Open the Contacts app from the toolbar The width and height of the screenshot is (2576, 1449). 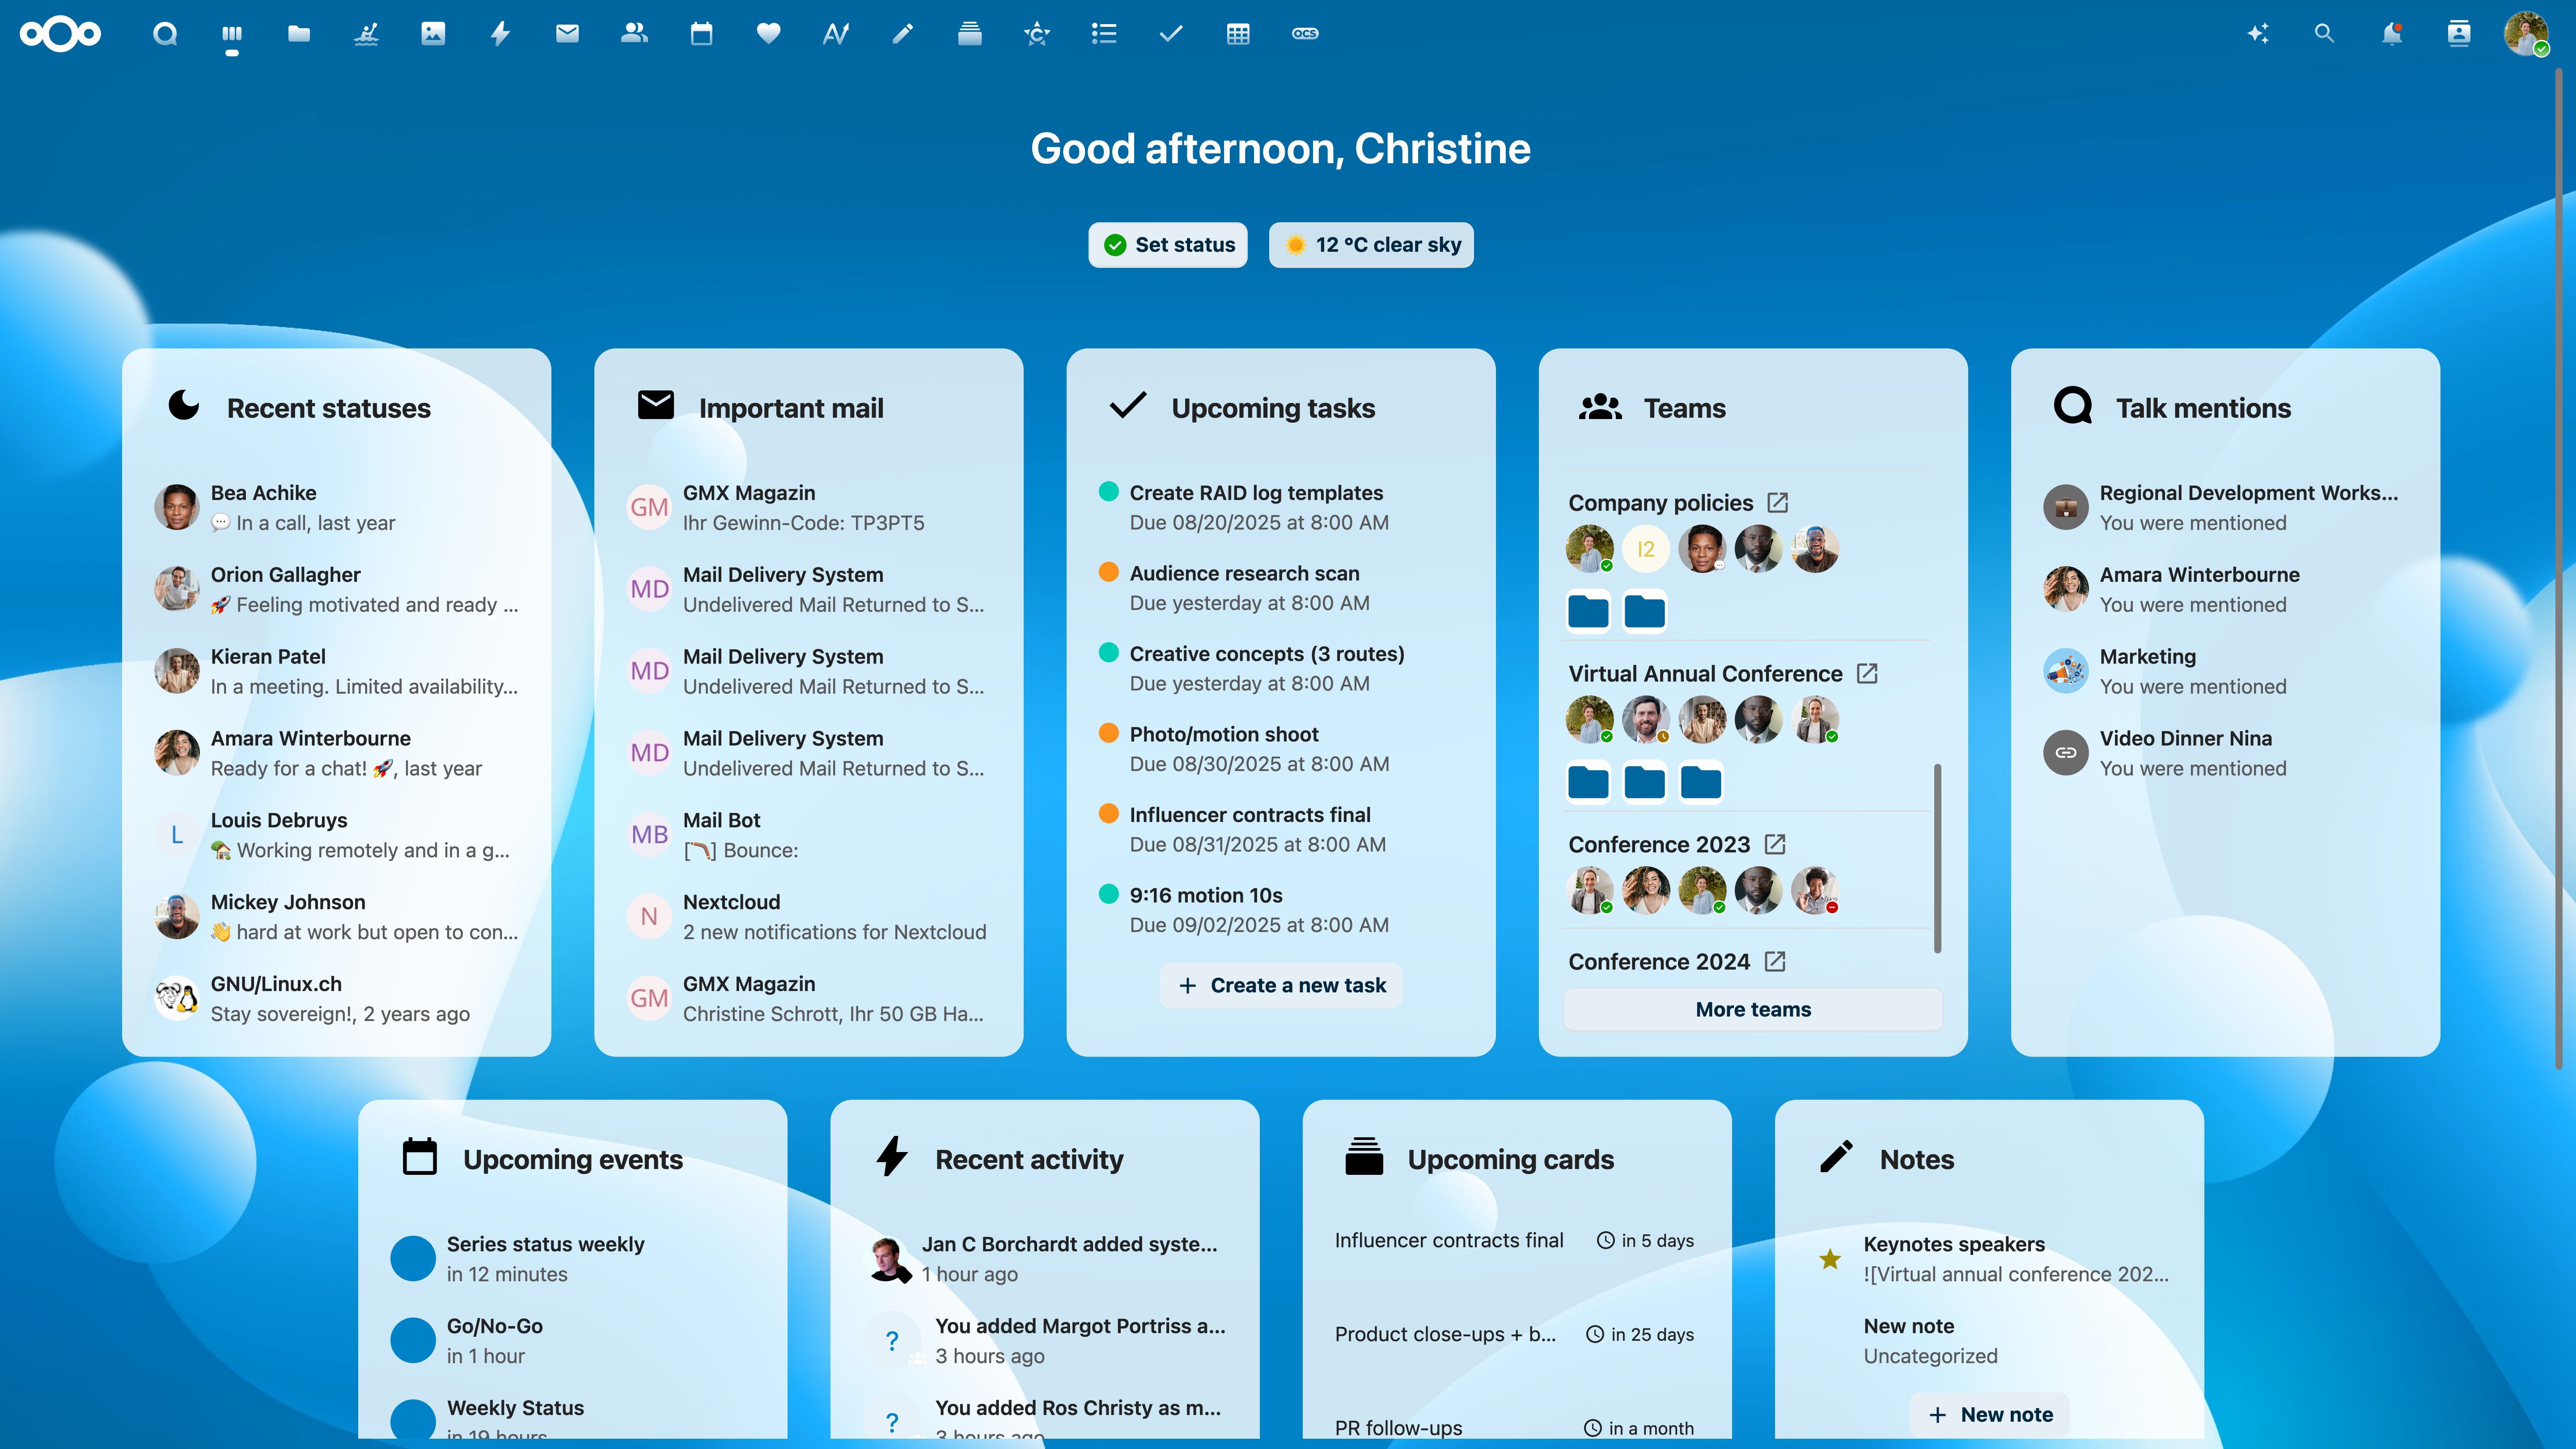634,33
